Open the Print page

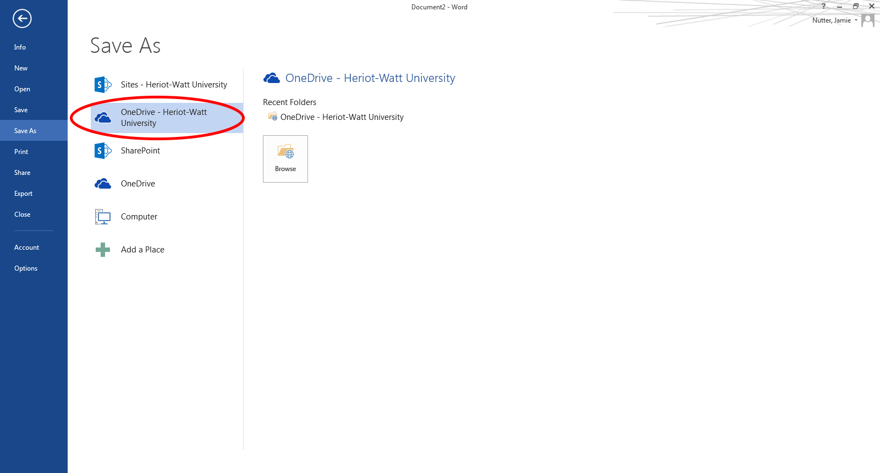click(34, 152)
